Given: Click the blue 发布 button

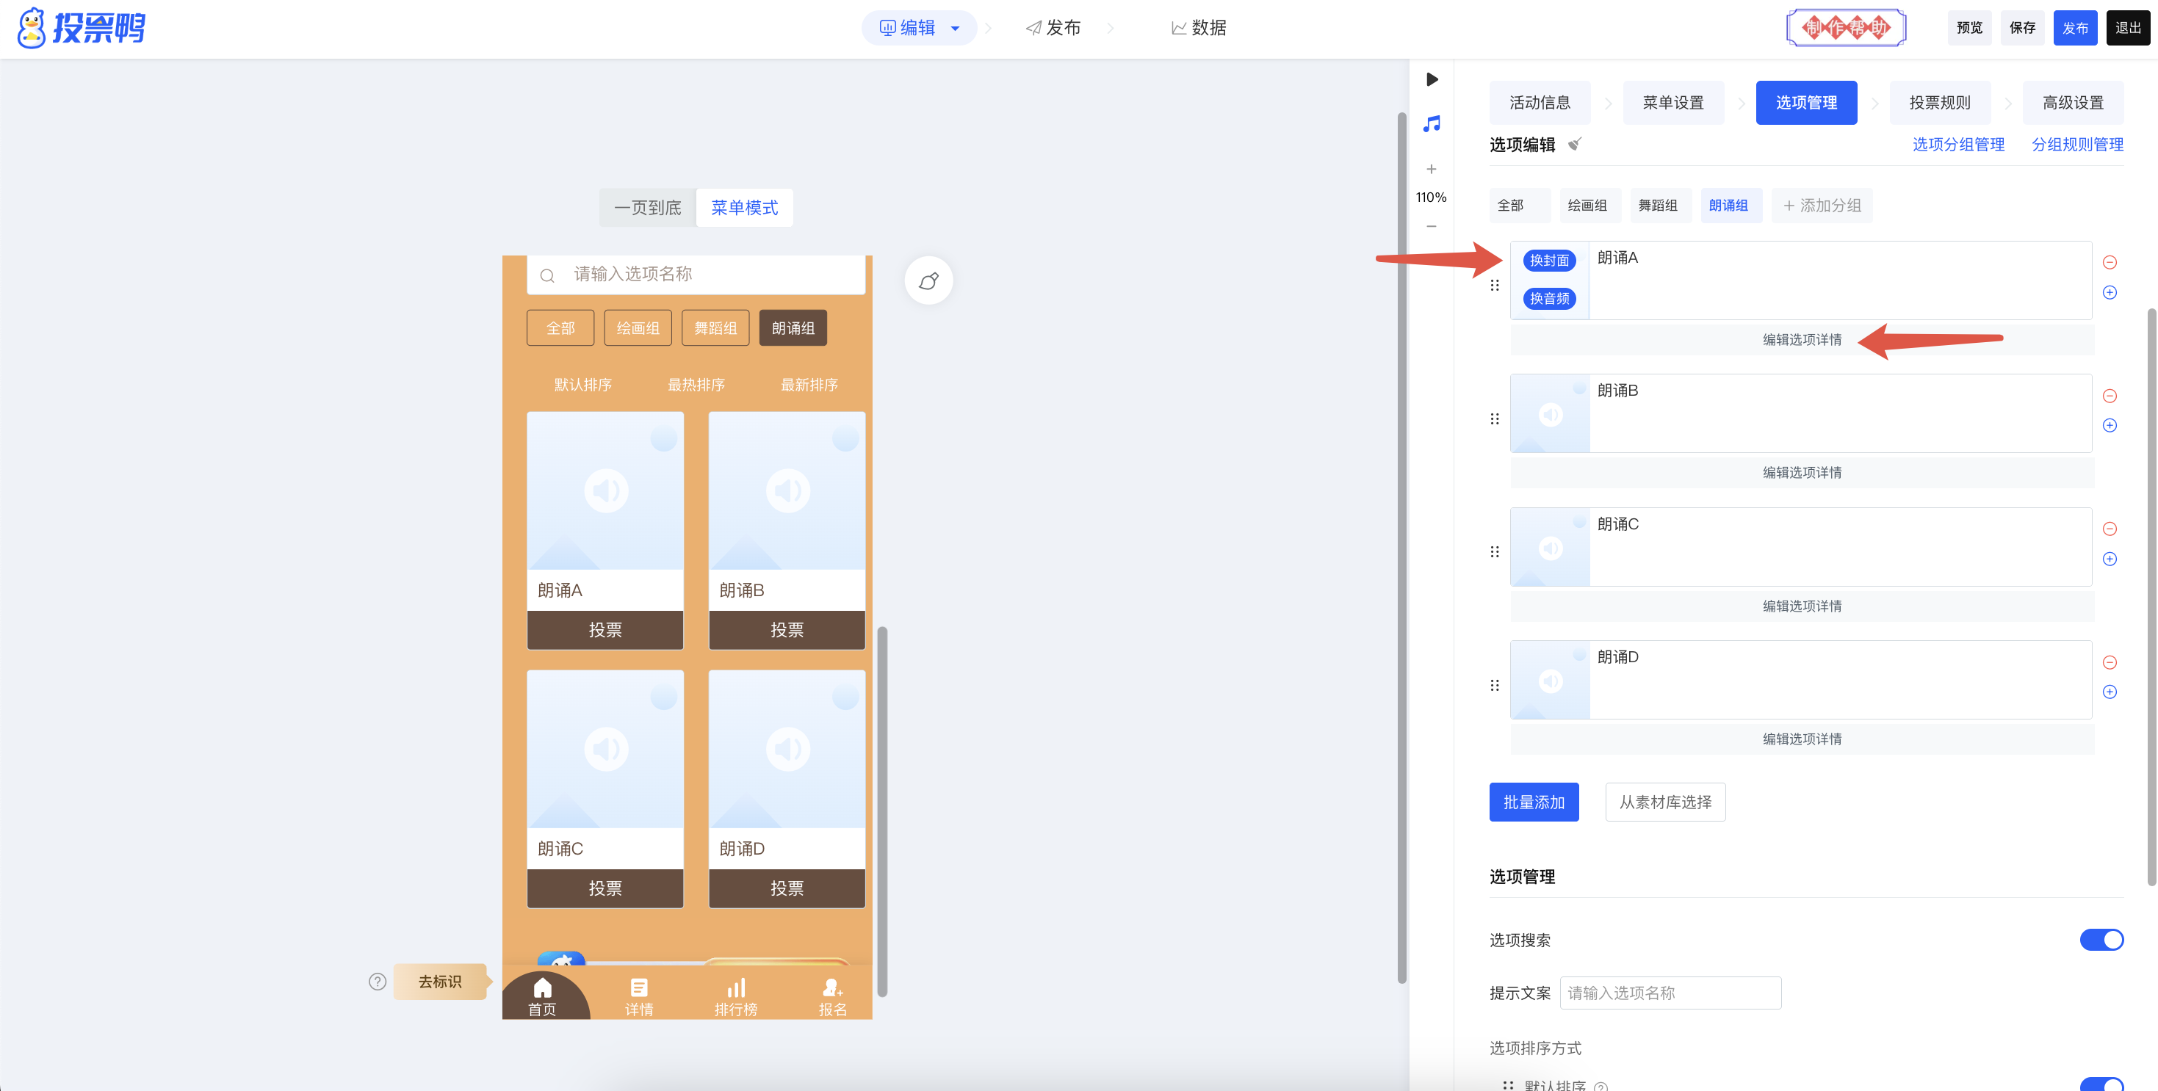Looking at the screenshot, I should (2075, 29).
